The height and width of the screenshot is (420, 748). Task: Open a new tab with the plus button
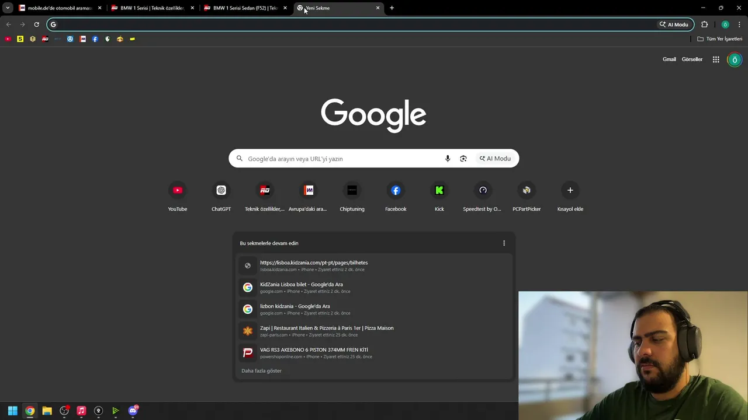pyautogui.click(x=392, y=8)
